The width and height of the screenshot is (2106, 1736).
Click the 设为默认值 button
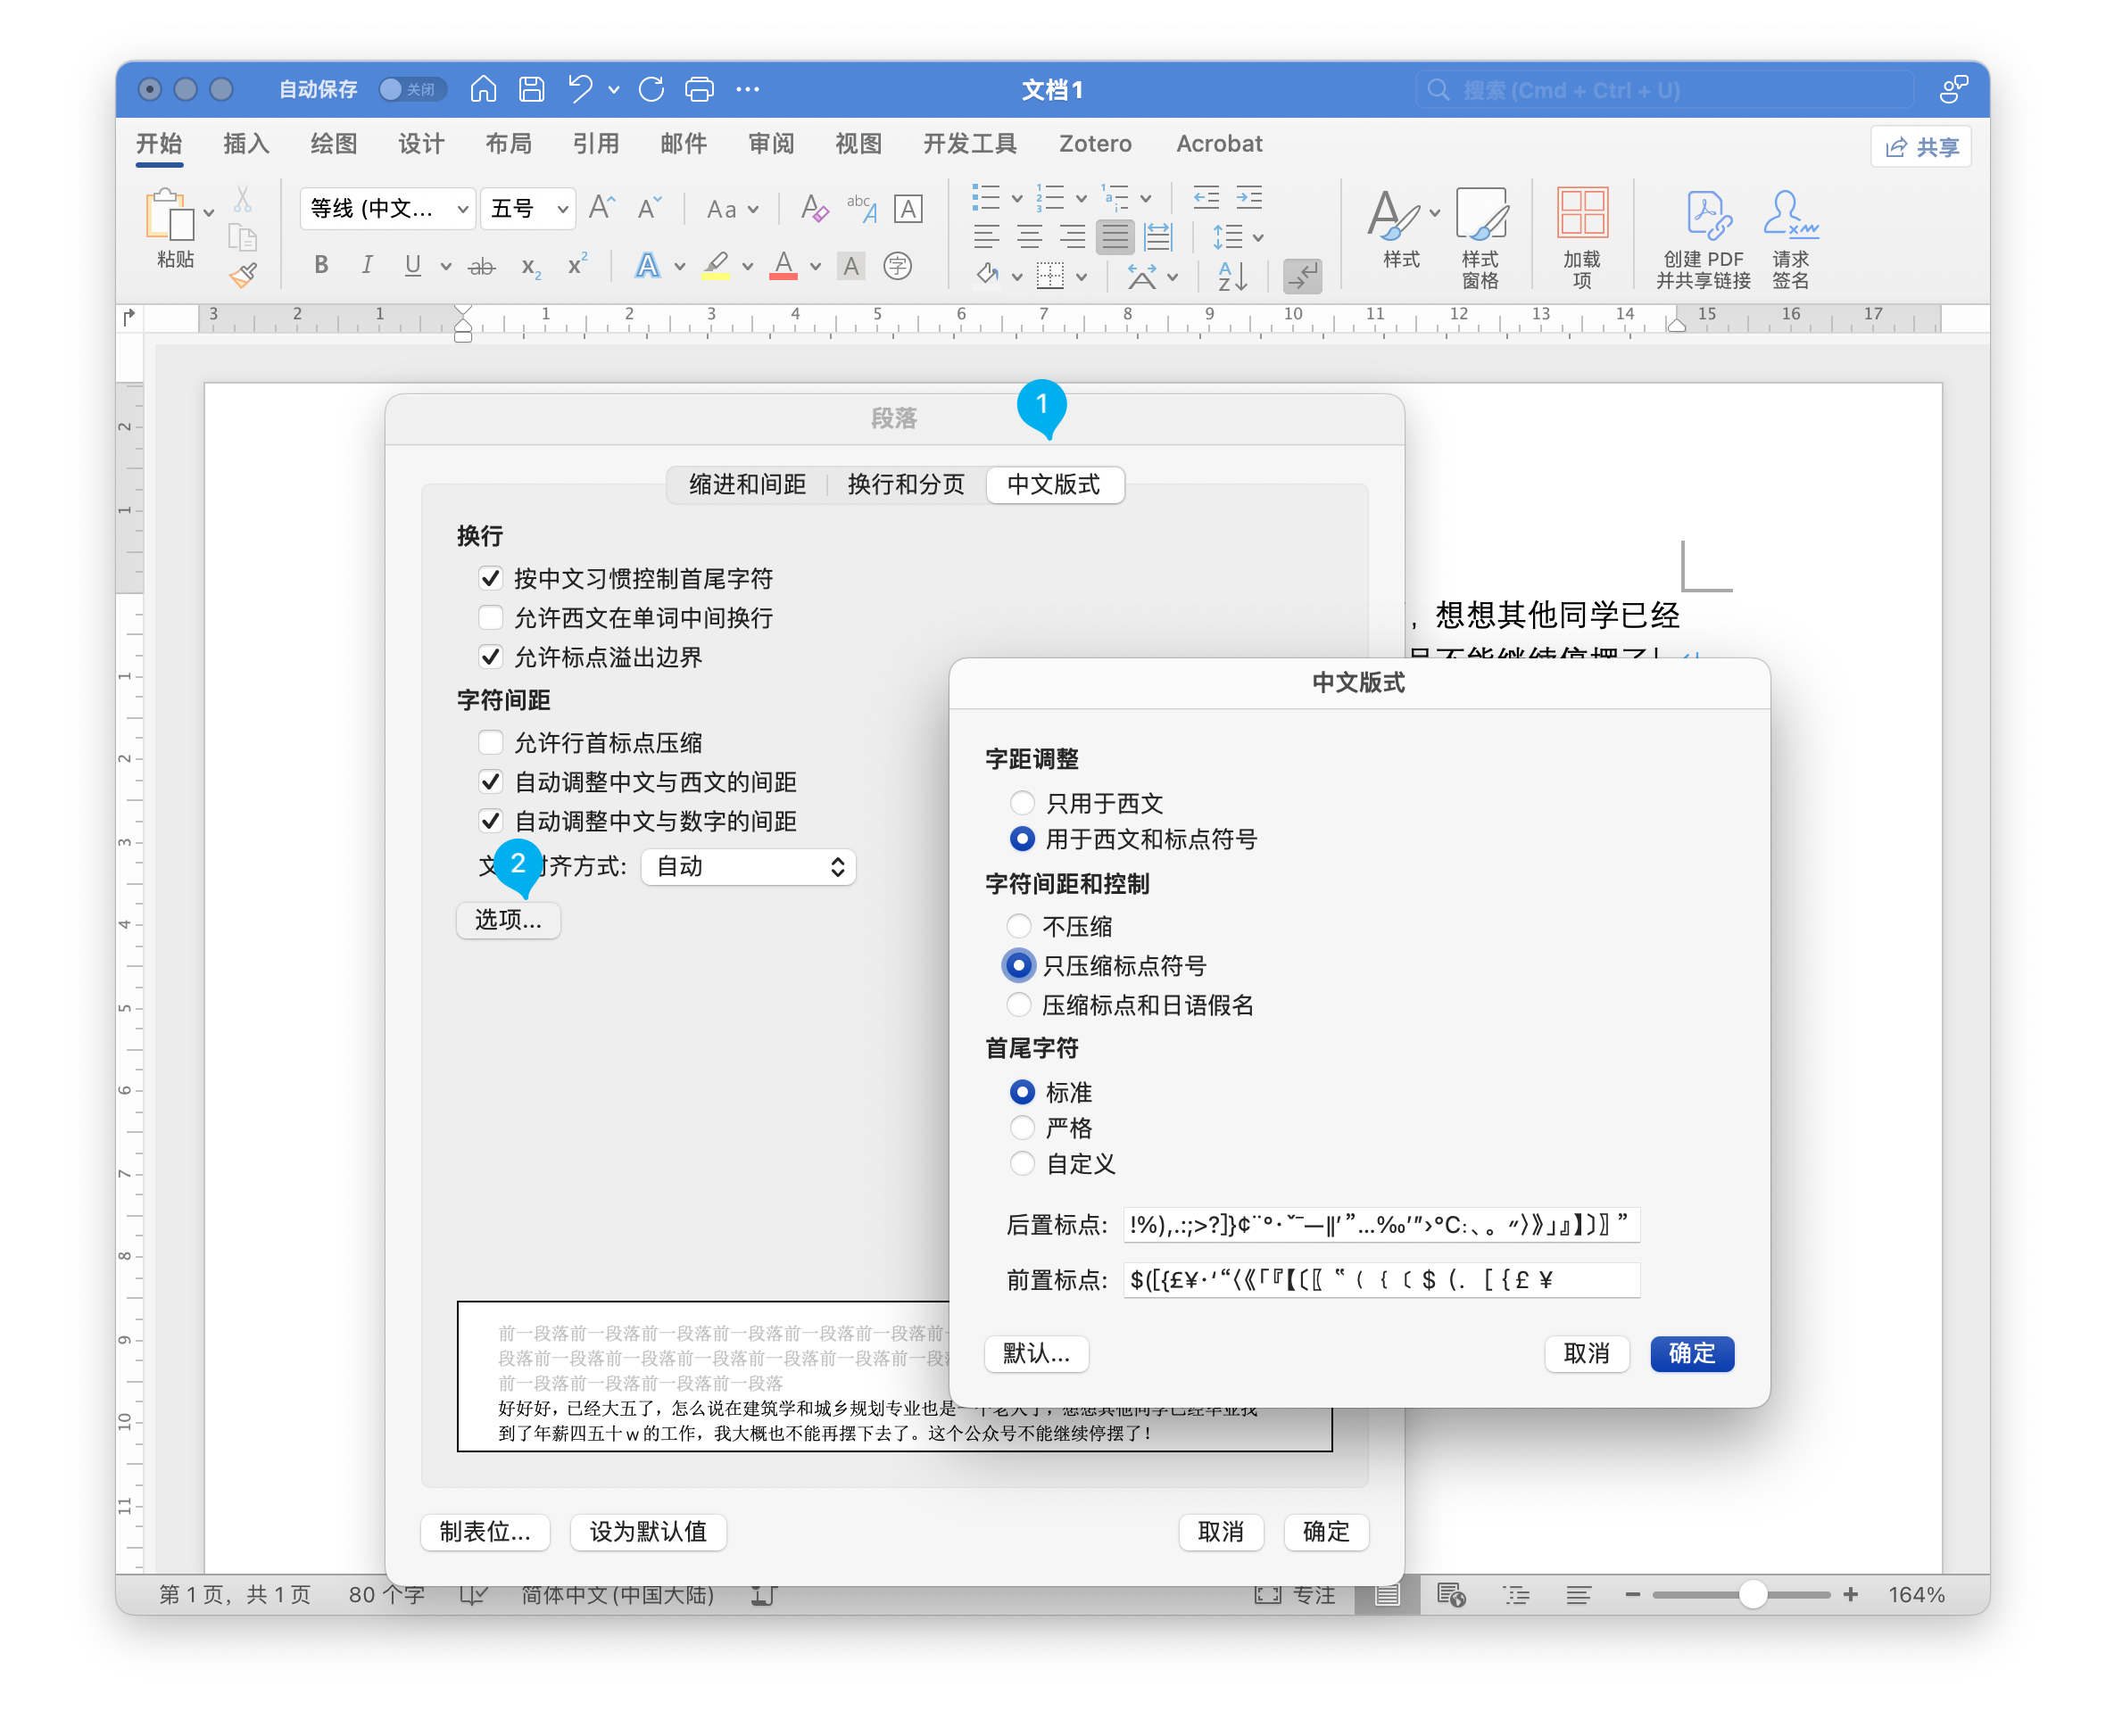tap(648, 1532)
